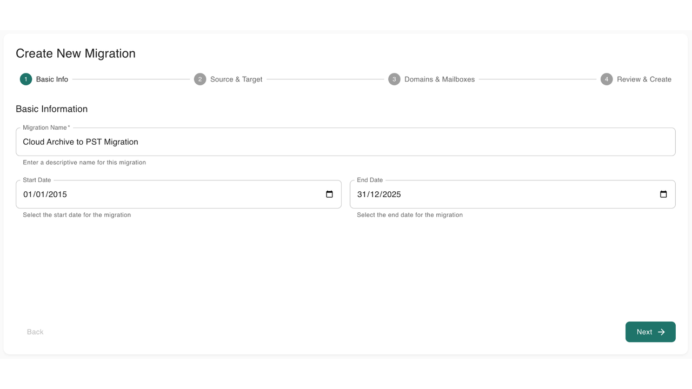Click the step 2 circle icon
The width and height of the screenshot is (692, 389).
coord(200,79)
